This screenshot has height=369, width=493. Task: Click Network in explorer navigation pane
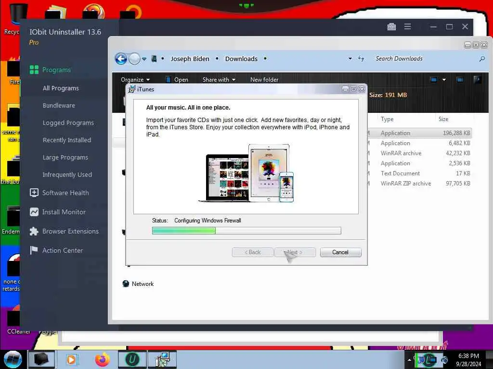138,283
